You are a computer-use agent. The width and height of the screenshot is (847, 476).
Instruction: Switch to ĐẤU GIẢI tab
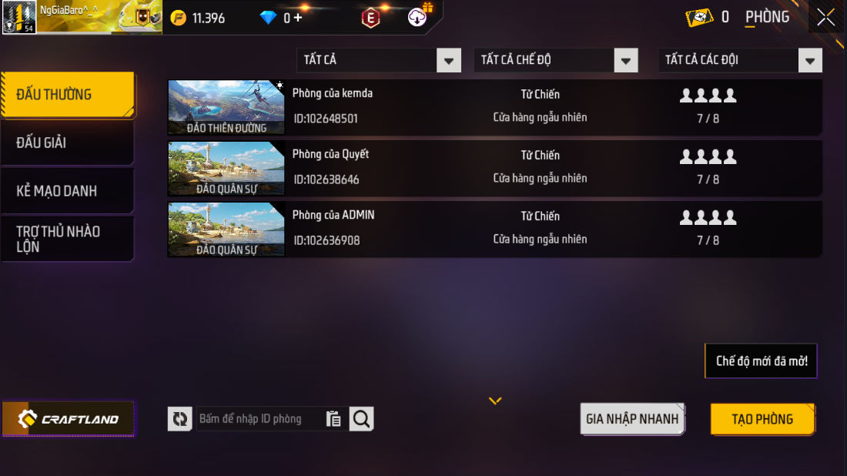coord(67,142)
